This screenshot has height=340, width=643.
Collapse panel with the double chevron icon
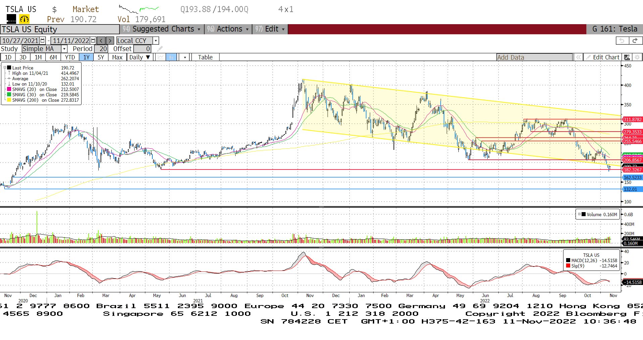tap(578, 57)
